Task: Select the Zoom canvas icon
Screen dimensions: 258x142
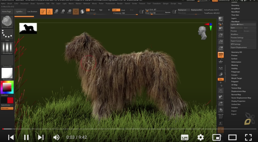Action: pyautogui.click(x=220, y=35)
